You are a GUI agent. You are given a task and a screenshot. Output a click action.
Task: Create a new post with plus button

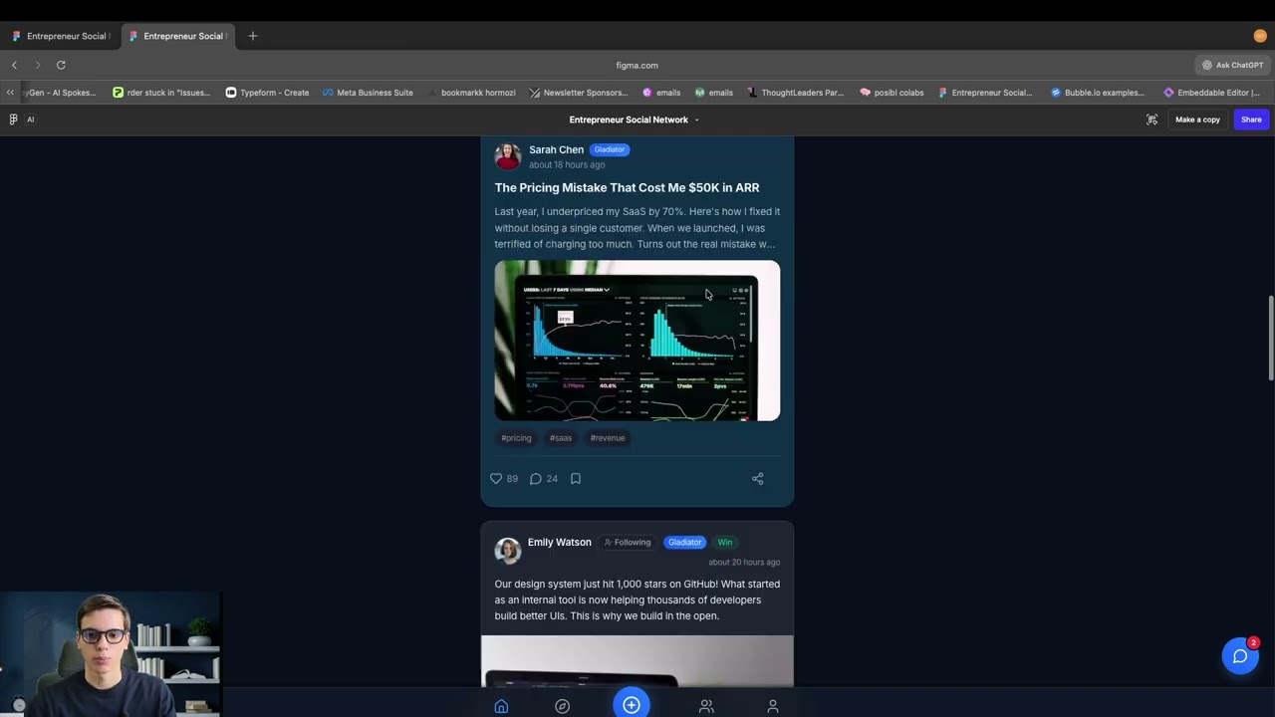pos(632,704)
